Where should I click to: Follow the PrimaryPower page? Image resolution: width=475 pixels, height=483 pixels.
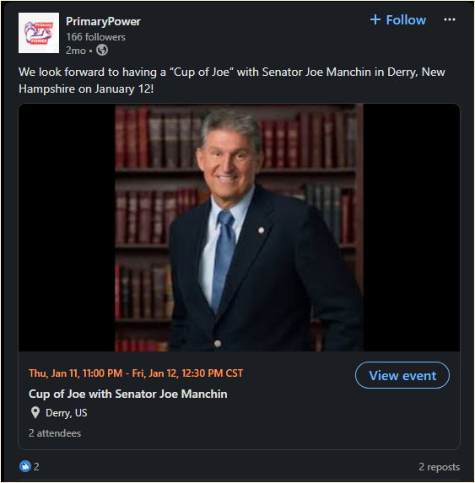click(x=398, y=19)
